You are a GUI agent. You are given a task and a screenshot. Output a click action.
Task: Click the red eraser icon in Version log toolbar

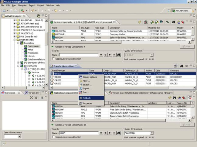(184, 97)
